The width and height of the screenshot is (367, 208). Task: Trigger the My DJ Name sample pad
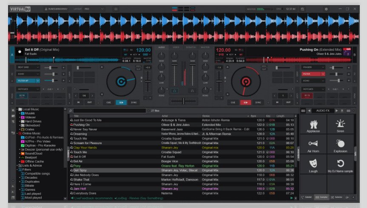(x=340, y=164)
